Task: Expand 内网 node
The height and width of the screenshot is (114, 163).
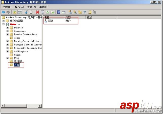Action: [8, 58]
